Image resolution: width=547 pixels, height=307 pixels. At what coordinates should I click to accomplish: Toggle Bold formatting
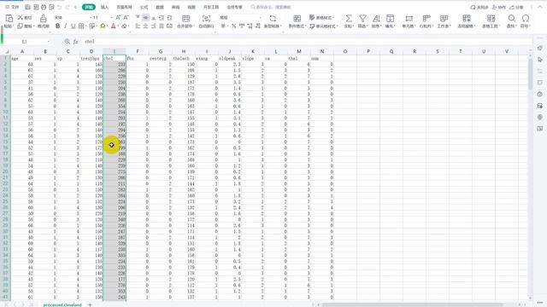click(57, 26)
